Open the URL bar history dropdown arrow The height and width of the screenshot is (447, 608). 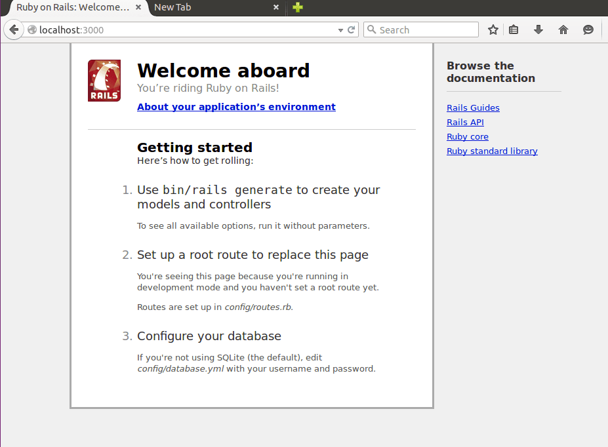click(x=340, y=29)
